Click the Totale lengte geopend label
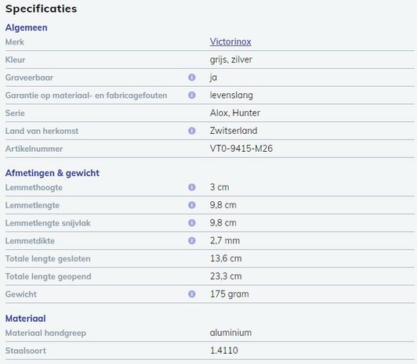The image size is (417, 364). (x=48, y=276)
